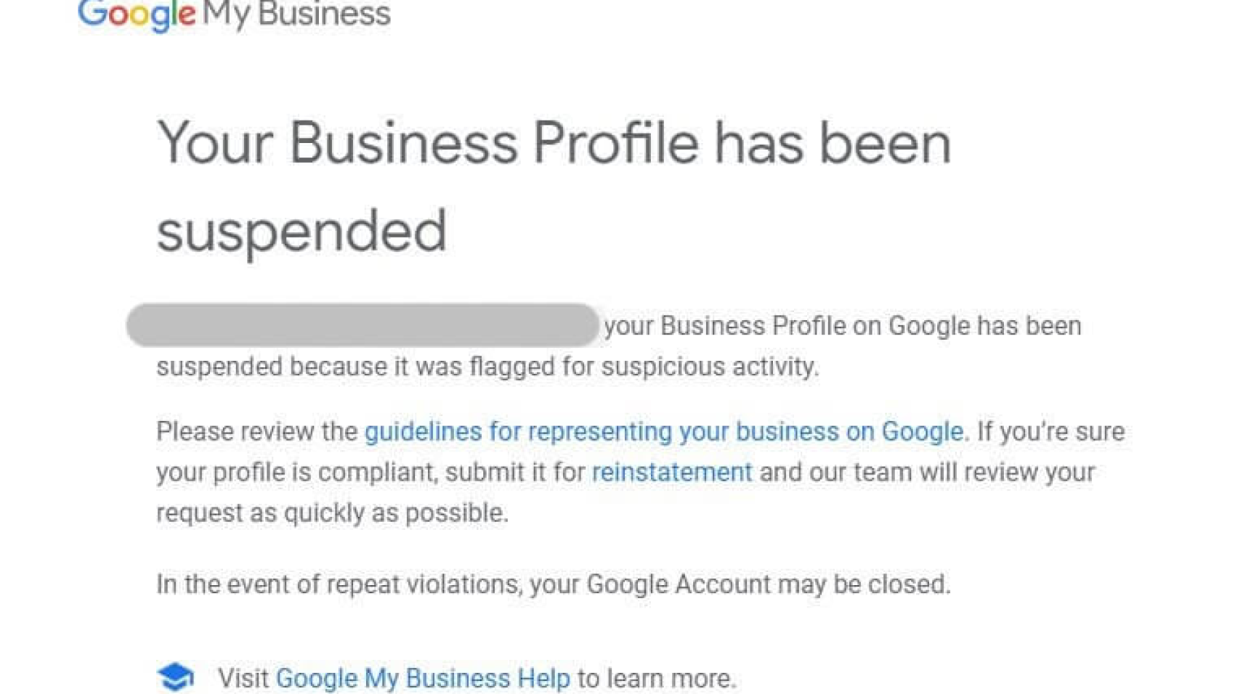1235x694 pixels.
Task: Open the Google My Business Help link
Action: (422, 679)
